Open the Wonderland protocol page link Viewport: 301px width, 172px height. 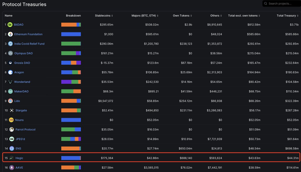[22, 82]
